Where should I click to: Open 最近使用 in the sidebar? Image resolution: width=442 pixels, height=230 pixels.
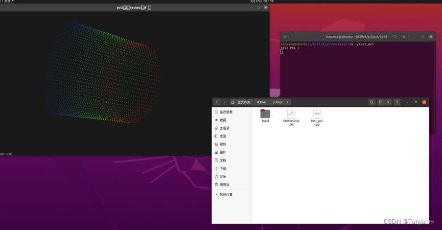pos(231,112)
